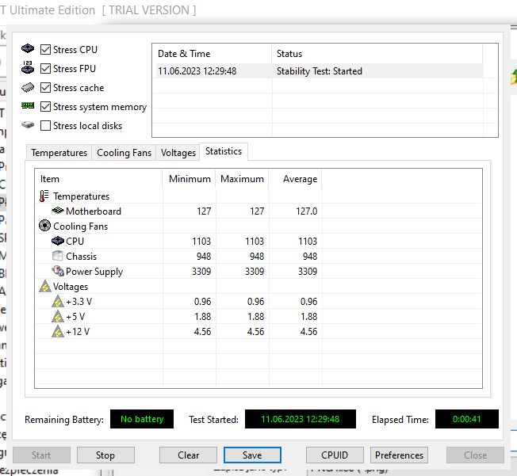Click the 11.06.2023 12:29:48 log entry date
The width and height of the screenshot is (517, 476).
pyautogui.click(x=197, y=71)
